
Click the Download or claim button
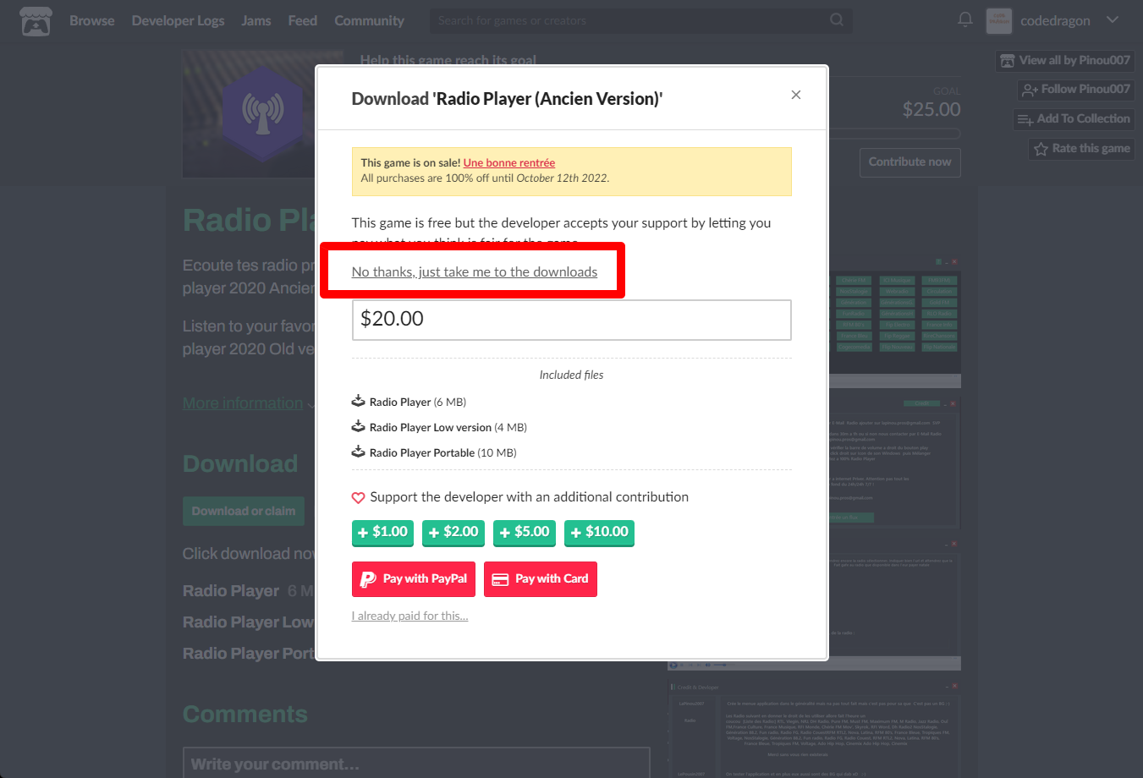pos(244,511)
